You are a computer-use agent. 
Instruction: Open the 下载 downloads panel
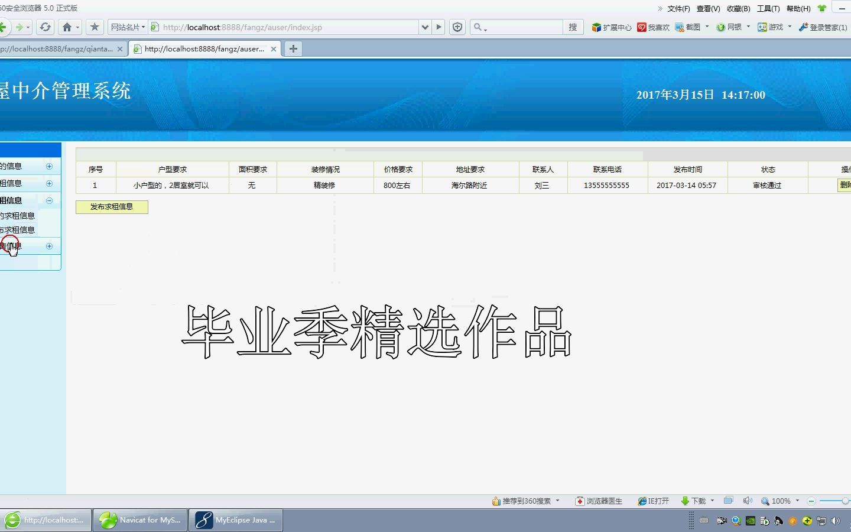(x=693, y=501)
